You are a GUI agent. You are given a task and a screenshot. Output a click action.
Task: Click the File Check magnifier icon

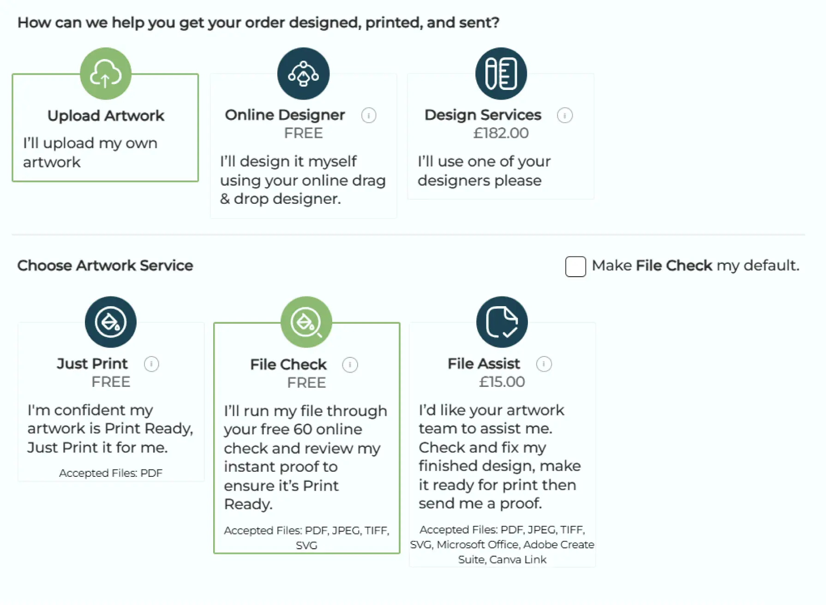tap(306, 322)
